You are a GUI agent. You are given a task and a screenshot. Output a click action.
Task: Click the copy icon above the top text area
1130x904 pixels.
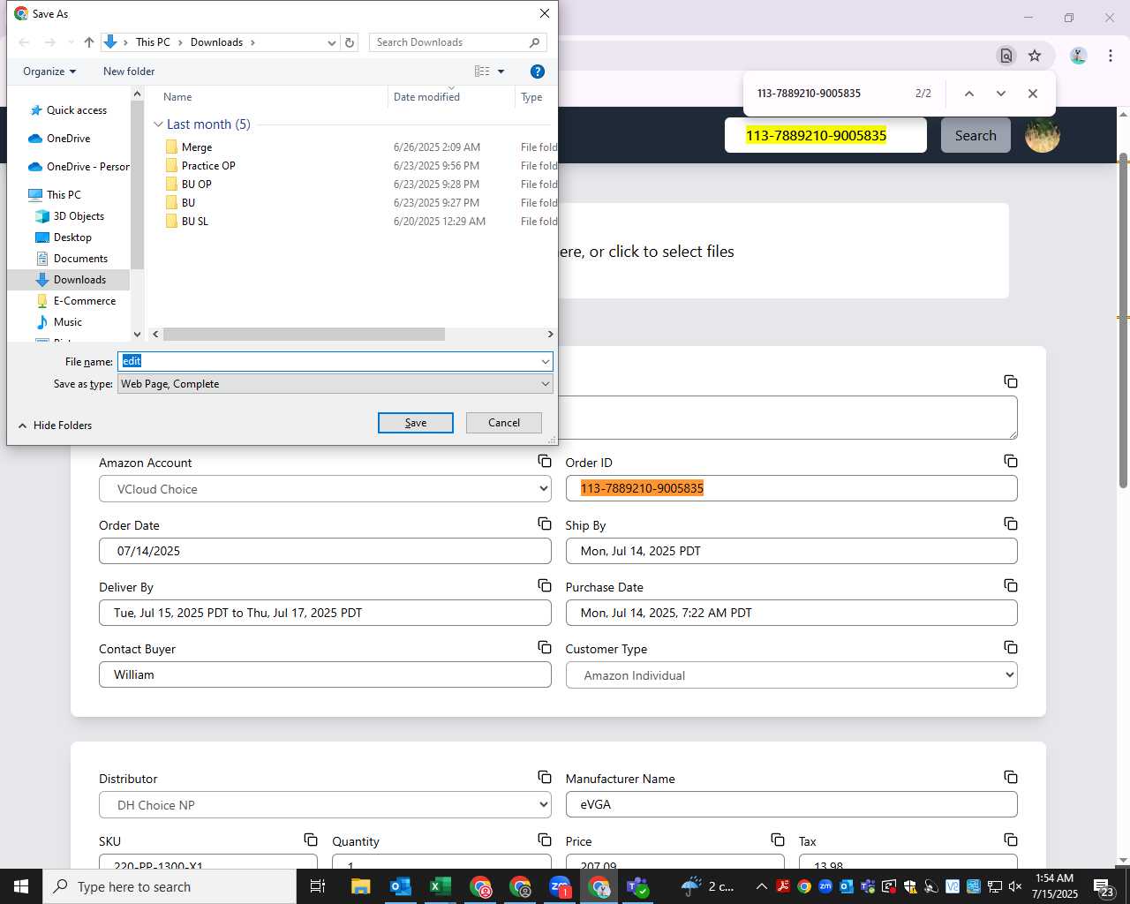click(1011, 381)
